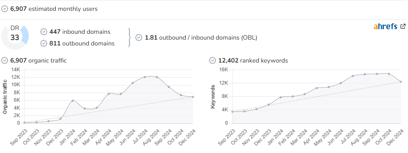Click Jan 2024 point on organic traffic chart
Viewport: 408px width, 153px height.
click(x=73, y=101)
